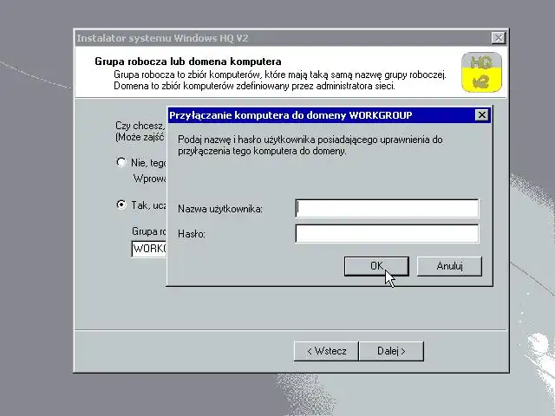This screenshot has width=555, height=416.
Task: Click the 'Hasło:' label
Action: click(x=192, y=234)
